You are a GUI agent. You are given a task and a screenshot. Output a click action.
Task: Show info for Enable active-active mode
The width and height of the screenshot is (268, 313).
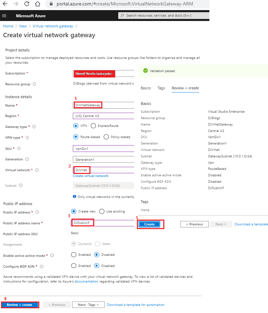(52, 255)
